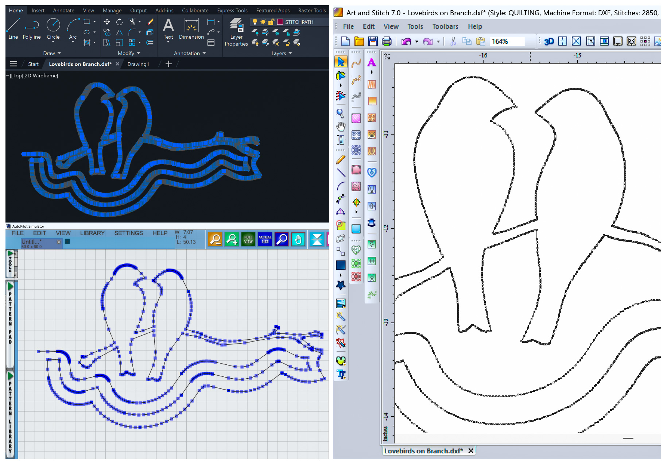Click the 3D view icon in Art and Stitch toolbar
The height and width of the screenshot is (464, 667).
tap(548, 41)
